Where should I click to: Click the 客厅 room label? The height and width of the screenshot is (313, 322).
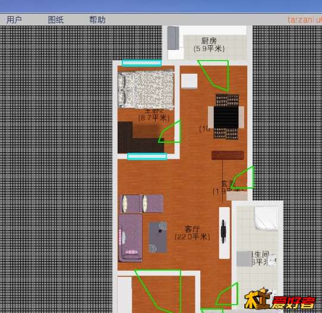[x=192, y=229]
